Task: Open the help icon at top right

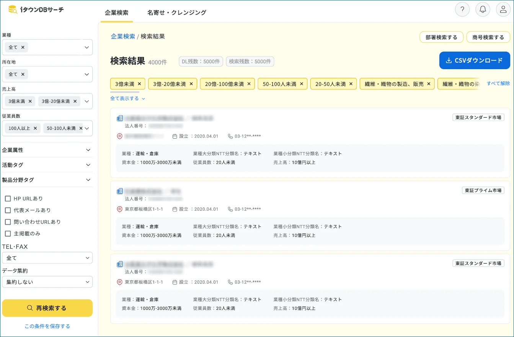Action: 462,9
